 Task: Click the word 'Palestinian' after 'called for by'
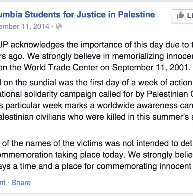(167, 94)
